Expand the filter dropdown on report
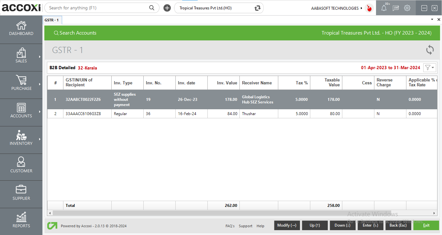Image resolution: width=442 pixels, height=235 pixels. click(430, 68)
